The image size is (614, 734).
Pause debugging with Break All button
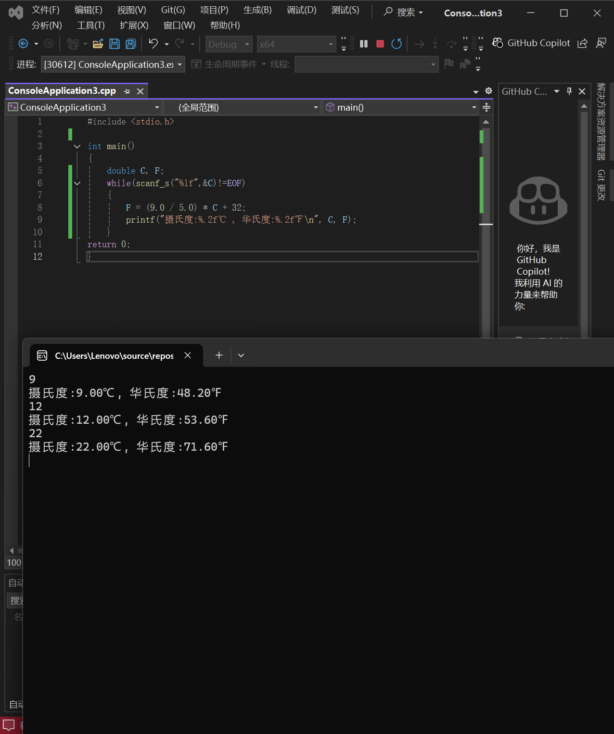click(364, 44)
